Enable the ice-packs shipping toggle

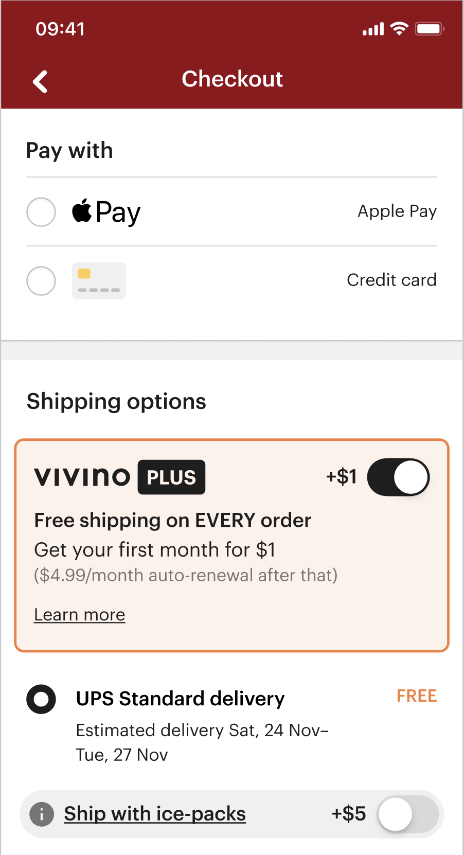[408, 814]
